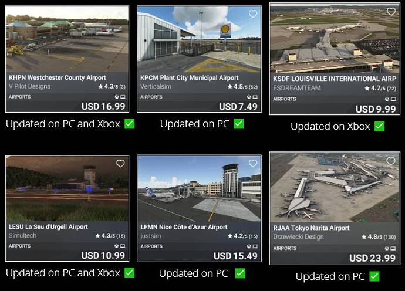Toggle green checkbox next to Updated on Xbox
The image size is (405, 291).
379,126
